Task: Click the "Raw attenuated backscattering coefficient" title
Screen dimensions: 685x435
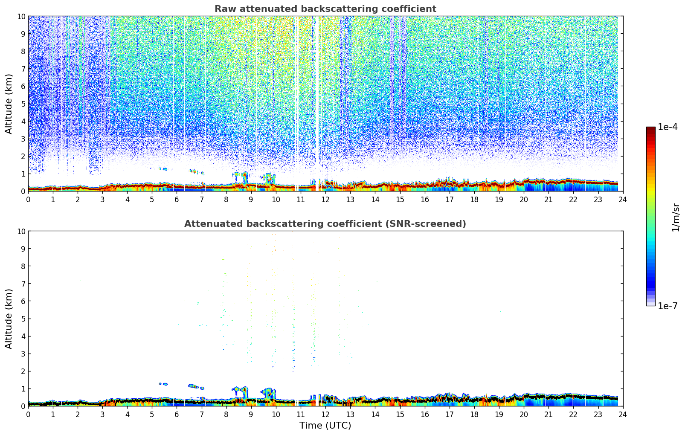Action: click(x=325, y=9)
